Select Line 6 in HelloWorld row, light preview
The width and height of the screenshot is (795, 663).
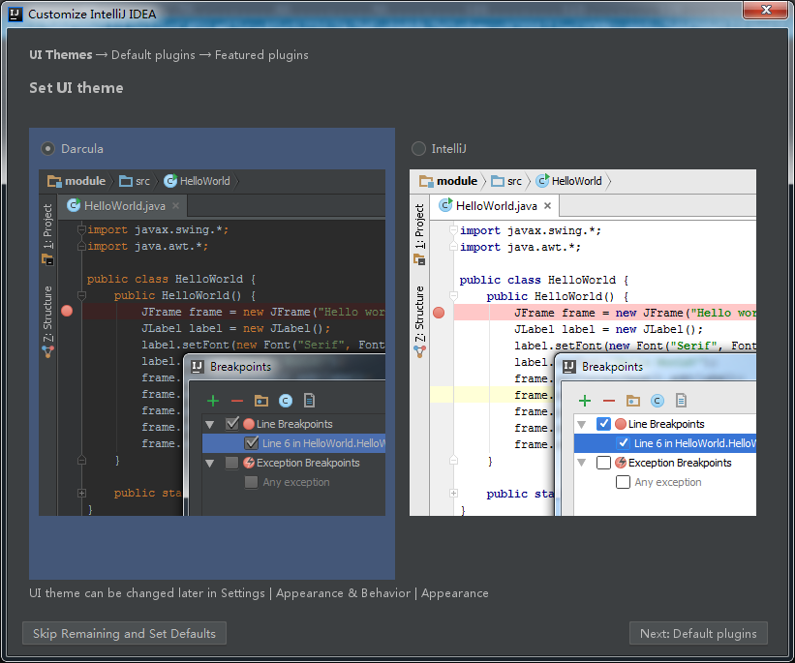click(665, 443)
